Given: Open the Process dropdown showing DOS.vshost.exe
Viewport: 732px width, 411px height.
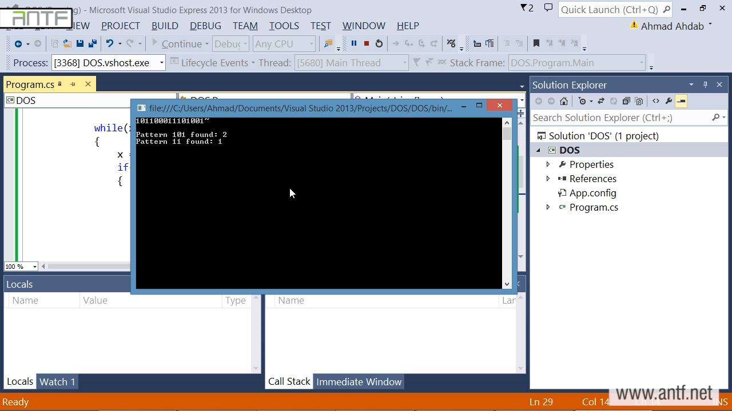Looking at the screenshot, I should click(x=162, y=63).
